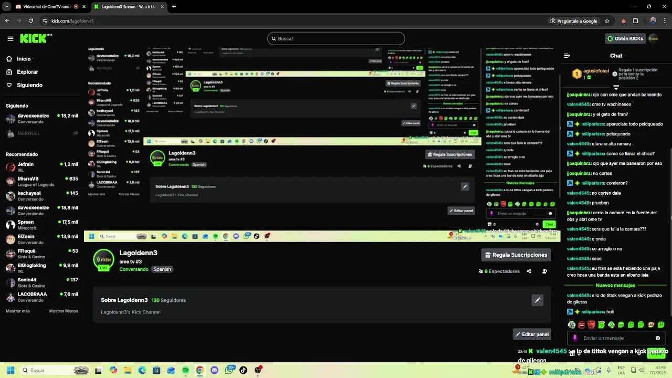Click the KICK logo
The width and height of the screenshot is (672, 378).
(36, 38)
